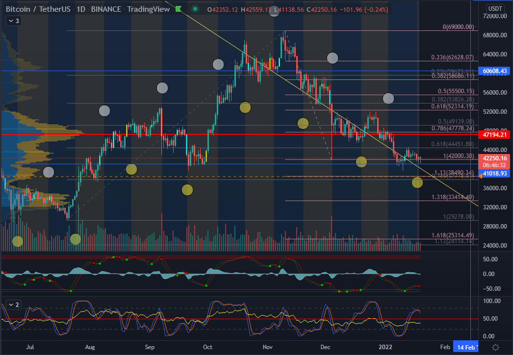The image size is (513, 355).
Task: Select the red 47194.21 price label
Action: click(x=494, y=134)
